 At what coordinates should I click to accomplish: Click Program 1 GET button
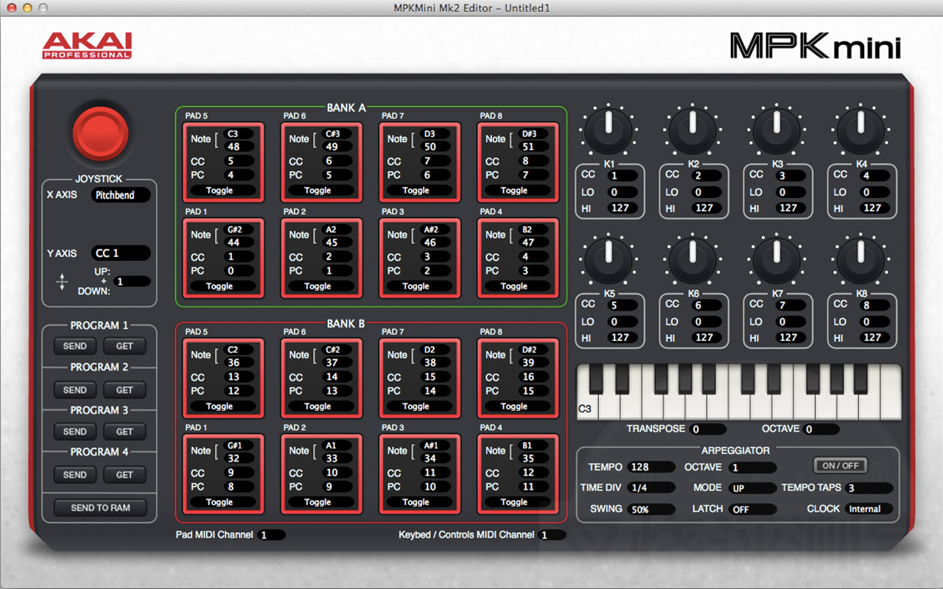tap(125, 346)
